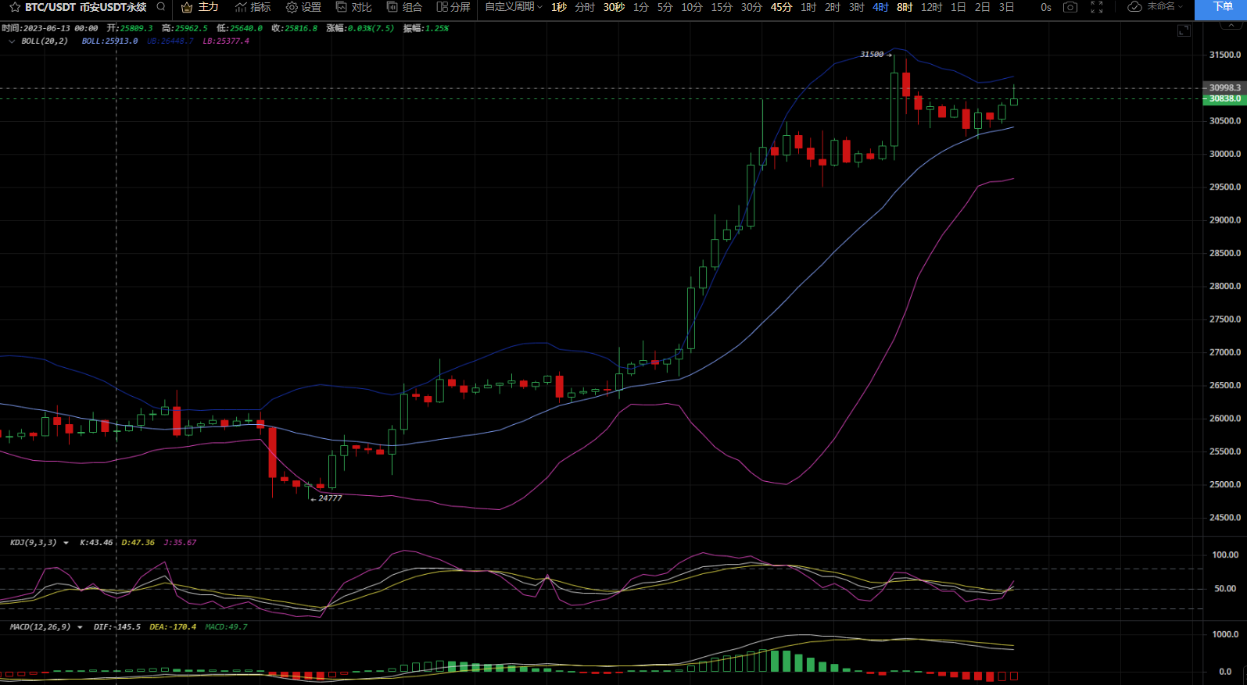The height and width of the screenshot is (685, 1247).
Task: Open the 主力 crown tool
Action: point(199,7)
